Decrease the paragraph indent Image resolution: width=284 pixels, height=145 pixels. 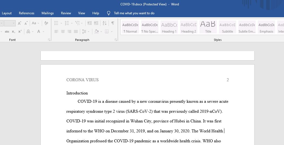[x=89, y=23]
